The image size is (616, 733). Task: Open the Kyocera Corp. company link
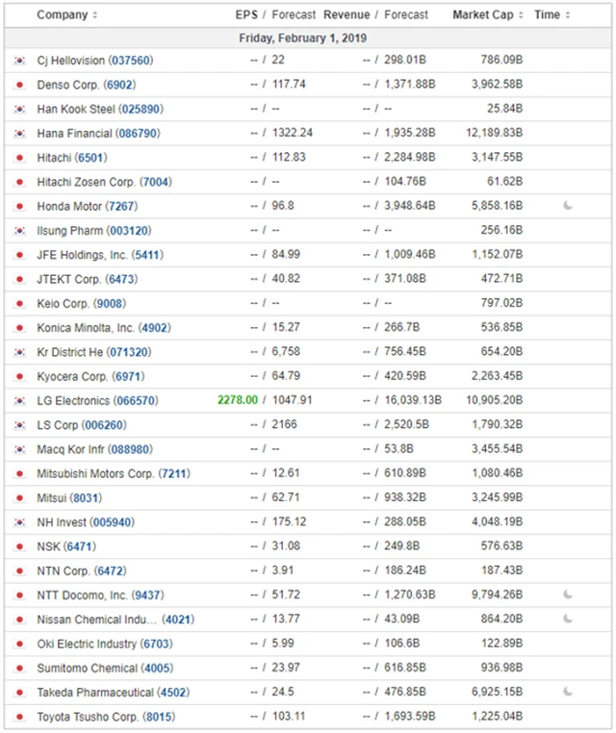(x=72, y=376)
